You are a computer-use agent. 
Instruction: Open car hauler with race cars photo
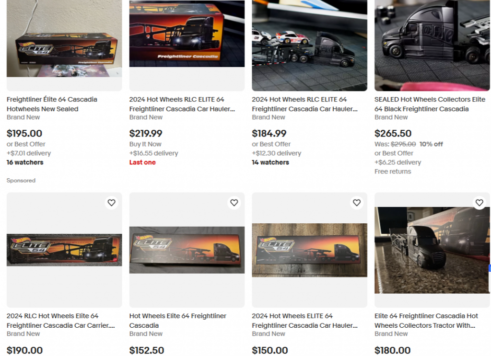pos(310,45)
